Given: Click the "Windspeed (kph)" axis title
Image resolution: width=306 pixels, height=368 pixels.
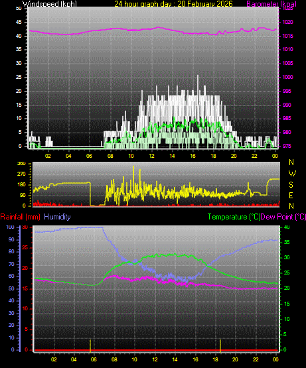Looking at the screenshot, I should pyautogui.click(x=50, y=4).
